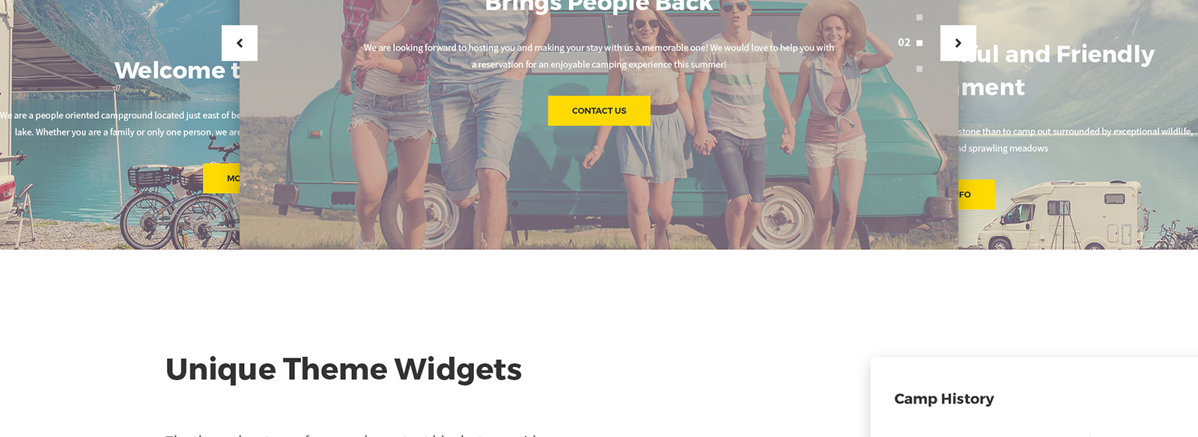The image size is (1198, 437).
Task: Click the yellow Contact Us button
Action: point(599,111)
